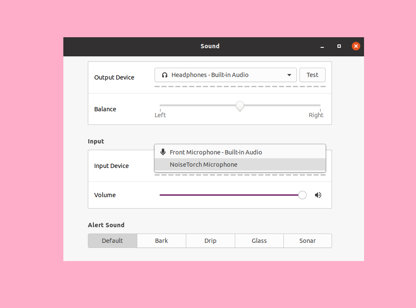Viewport: 416px width, 308px height.
Task: Switch alert sound to Sonar
Action: point(307,241)
